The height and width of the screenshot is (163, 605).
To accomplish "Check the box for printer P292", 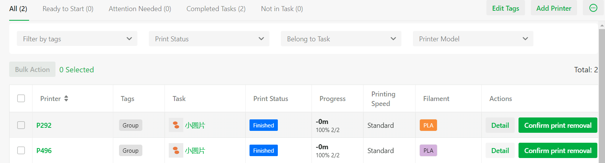I will click(x=21, y=125).
